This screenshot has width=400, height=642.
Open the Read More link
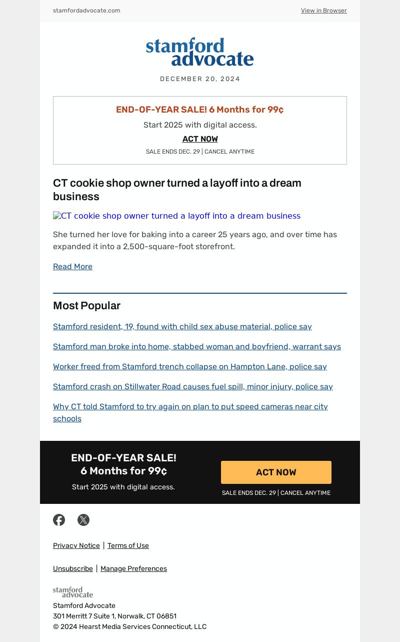pos(72,266)
